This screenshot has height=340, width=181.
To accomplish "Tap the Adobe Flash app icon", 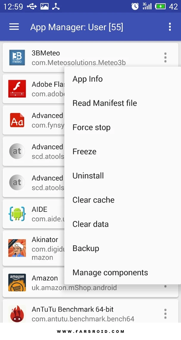I will [17, 89].
